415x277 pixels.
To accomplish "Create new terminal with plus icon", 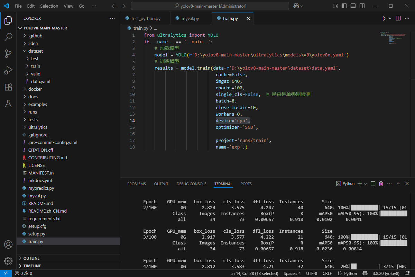I will point(360,184).
